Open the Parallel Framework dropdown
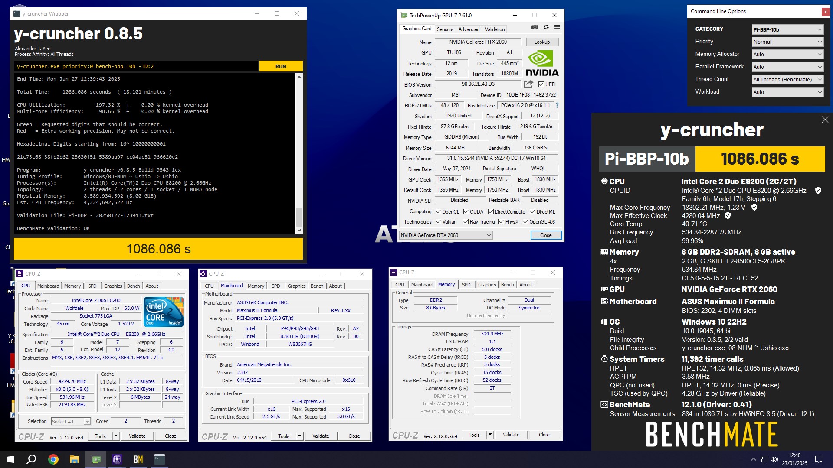Image resolution: width=833 pixels, height=468 pixels. tap(787, 67)
